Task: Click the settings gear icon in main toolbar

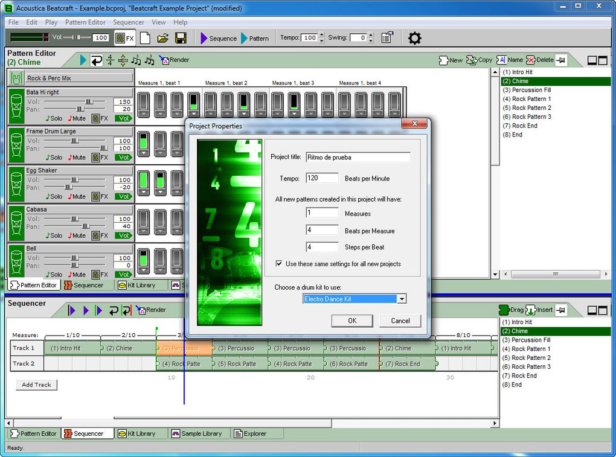Action: click(414, 38)
